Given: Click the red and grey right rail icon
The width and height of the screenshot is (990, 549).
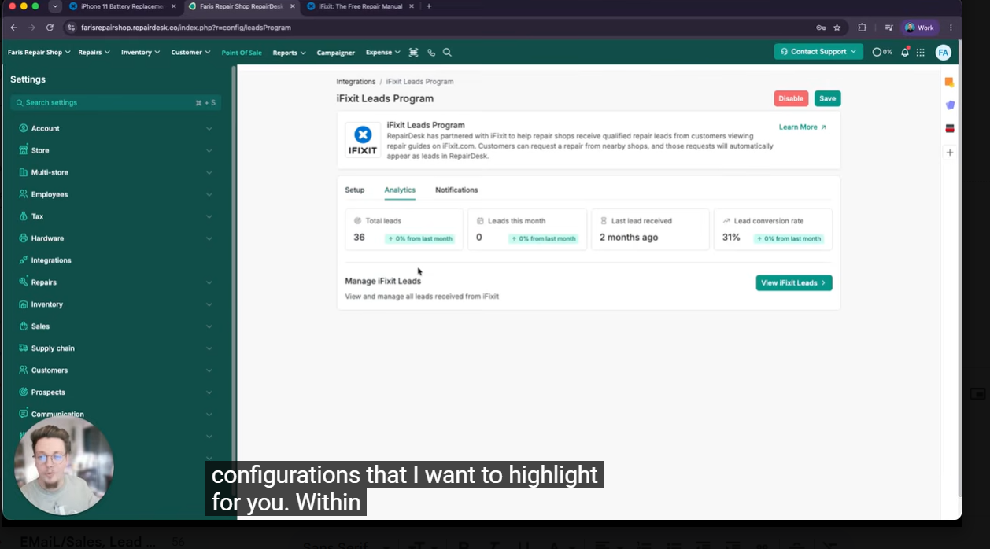Looking at the screenshot, I should pos(950,128).
